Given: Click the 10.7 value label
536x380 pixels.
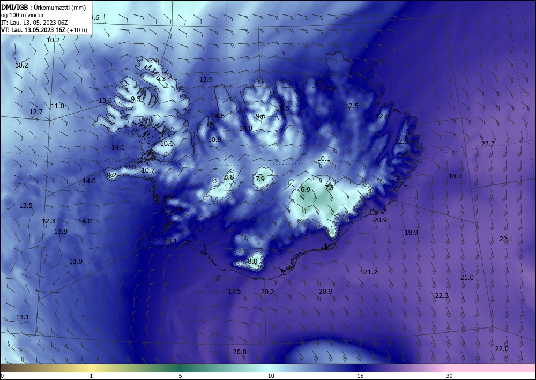Looking at the screenshot, I should (x=148, y=170).
